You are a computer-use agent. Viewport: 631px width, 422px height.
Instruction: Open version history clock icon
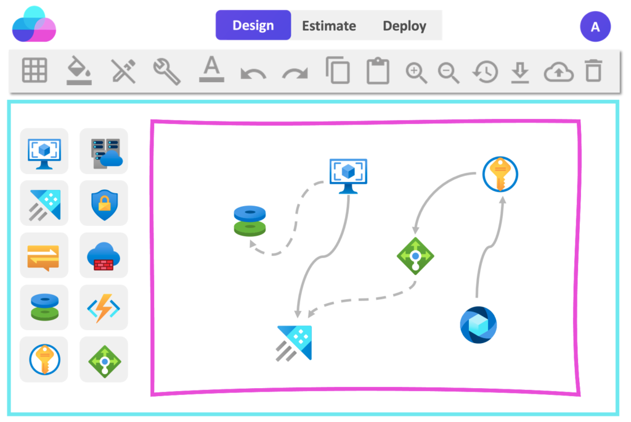click(x=485, y=72)
